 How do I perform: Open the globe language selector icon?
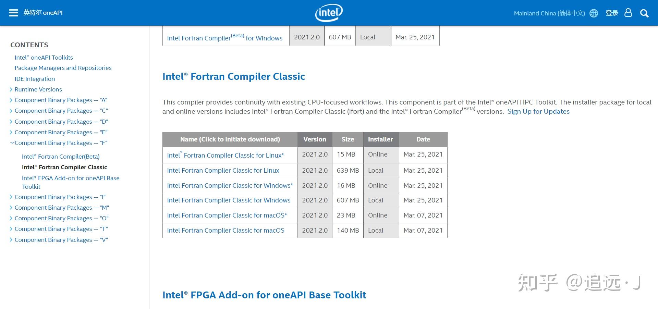point(594,13)
